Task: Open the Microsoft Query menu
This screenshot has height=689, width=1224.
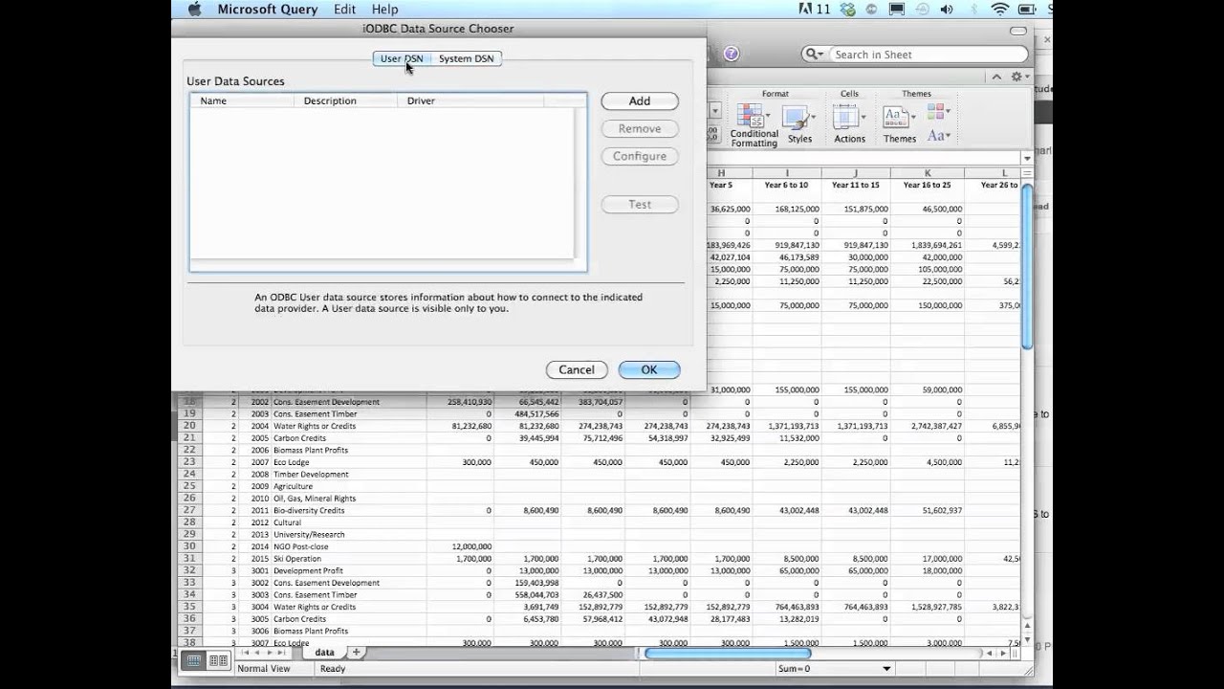Action: 268,10
